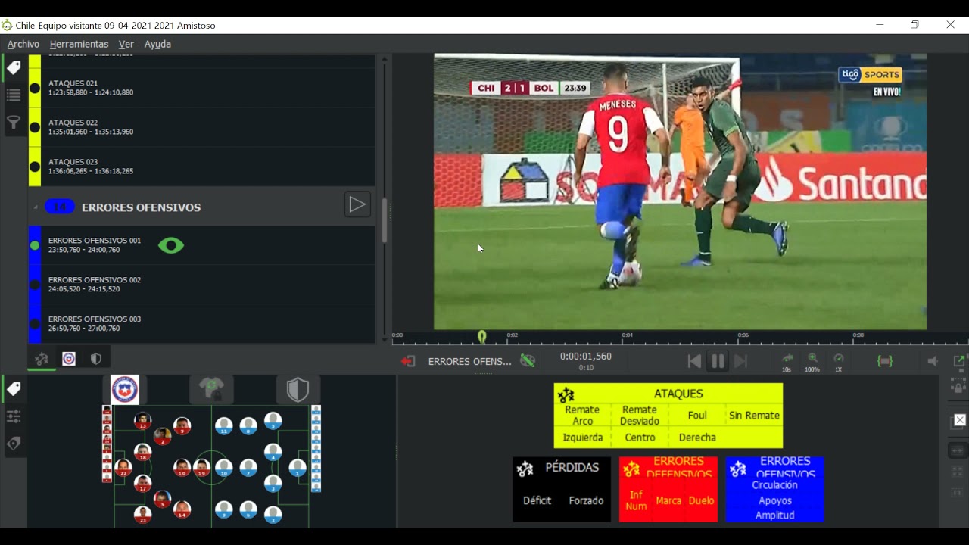Select Chile player number 22
This screenshot has width=969, height=545.
click(123, 468)
